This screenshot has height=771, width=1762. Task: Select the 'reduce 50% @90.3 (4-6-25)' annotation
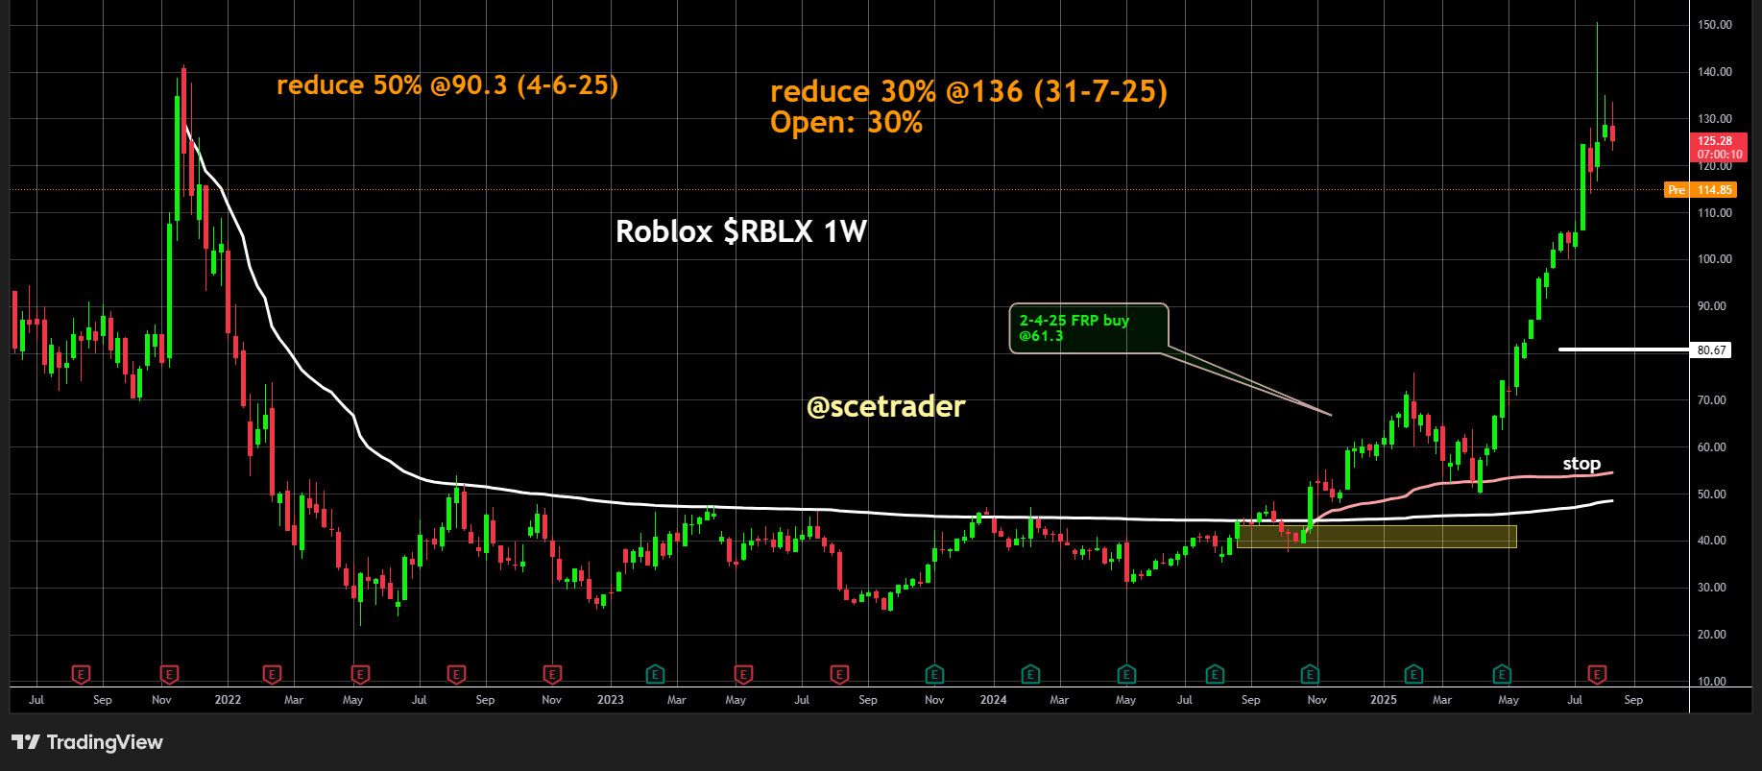[447, 85]
